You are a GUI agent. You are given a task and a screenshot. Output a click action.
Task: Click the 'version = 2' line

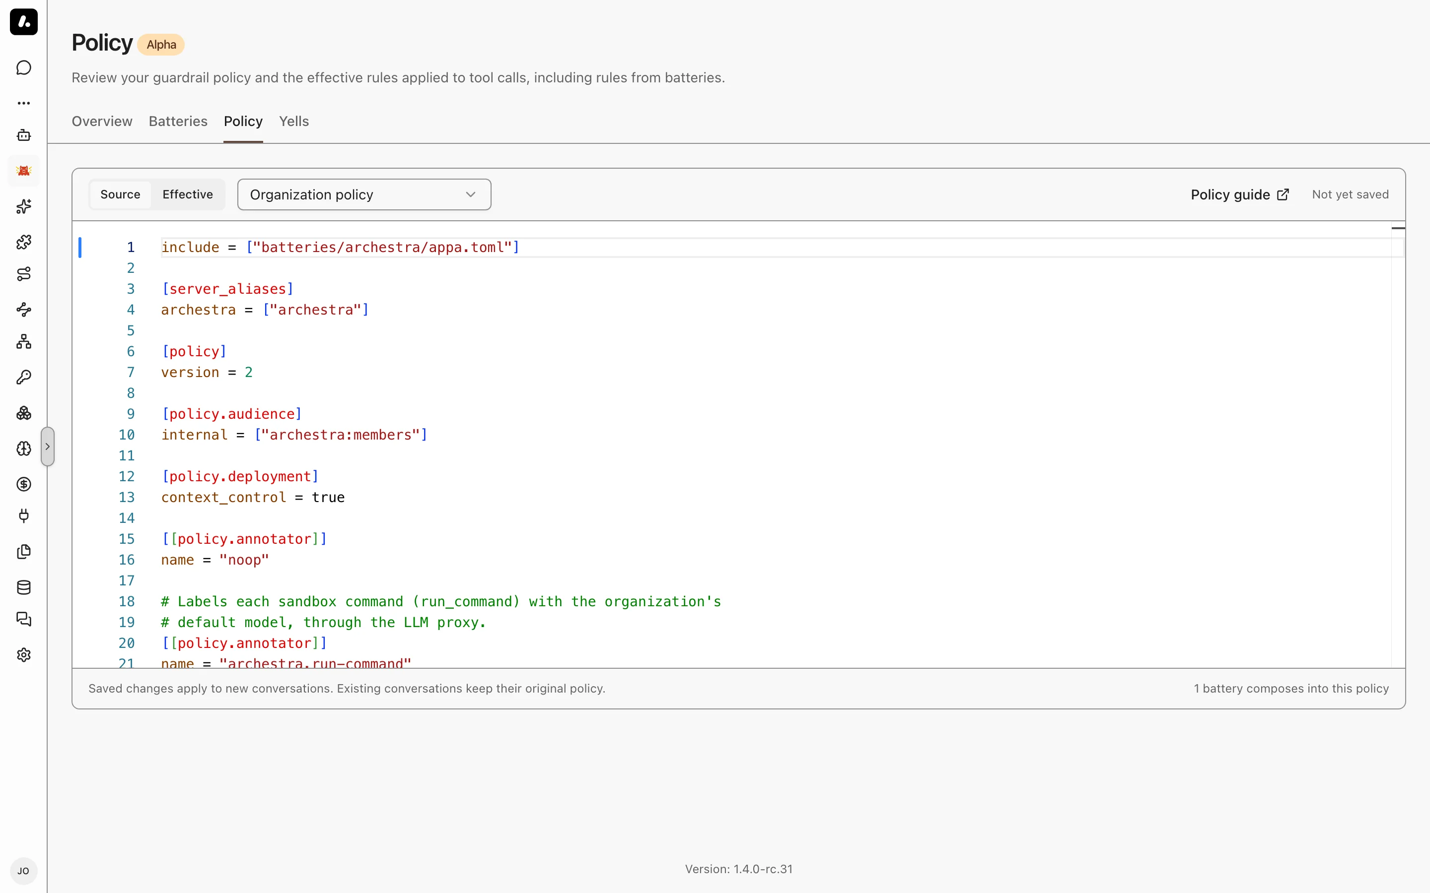pyautogui.click(x=207, y=373)
